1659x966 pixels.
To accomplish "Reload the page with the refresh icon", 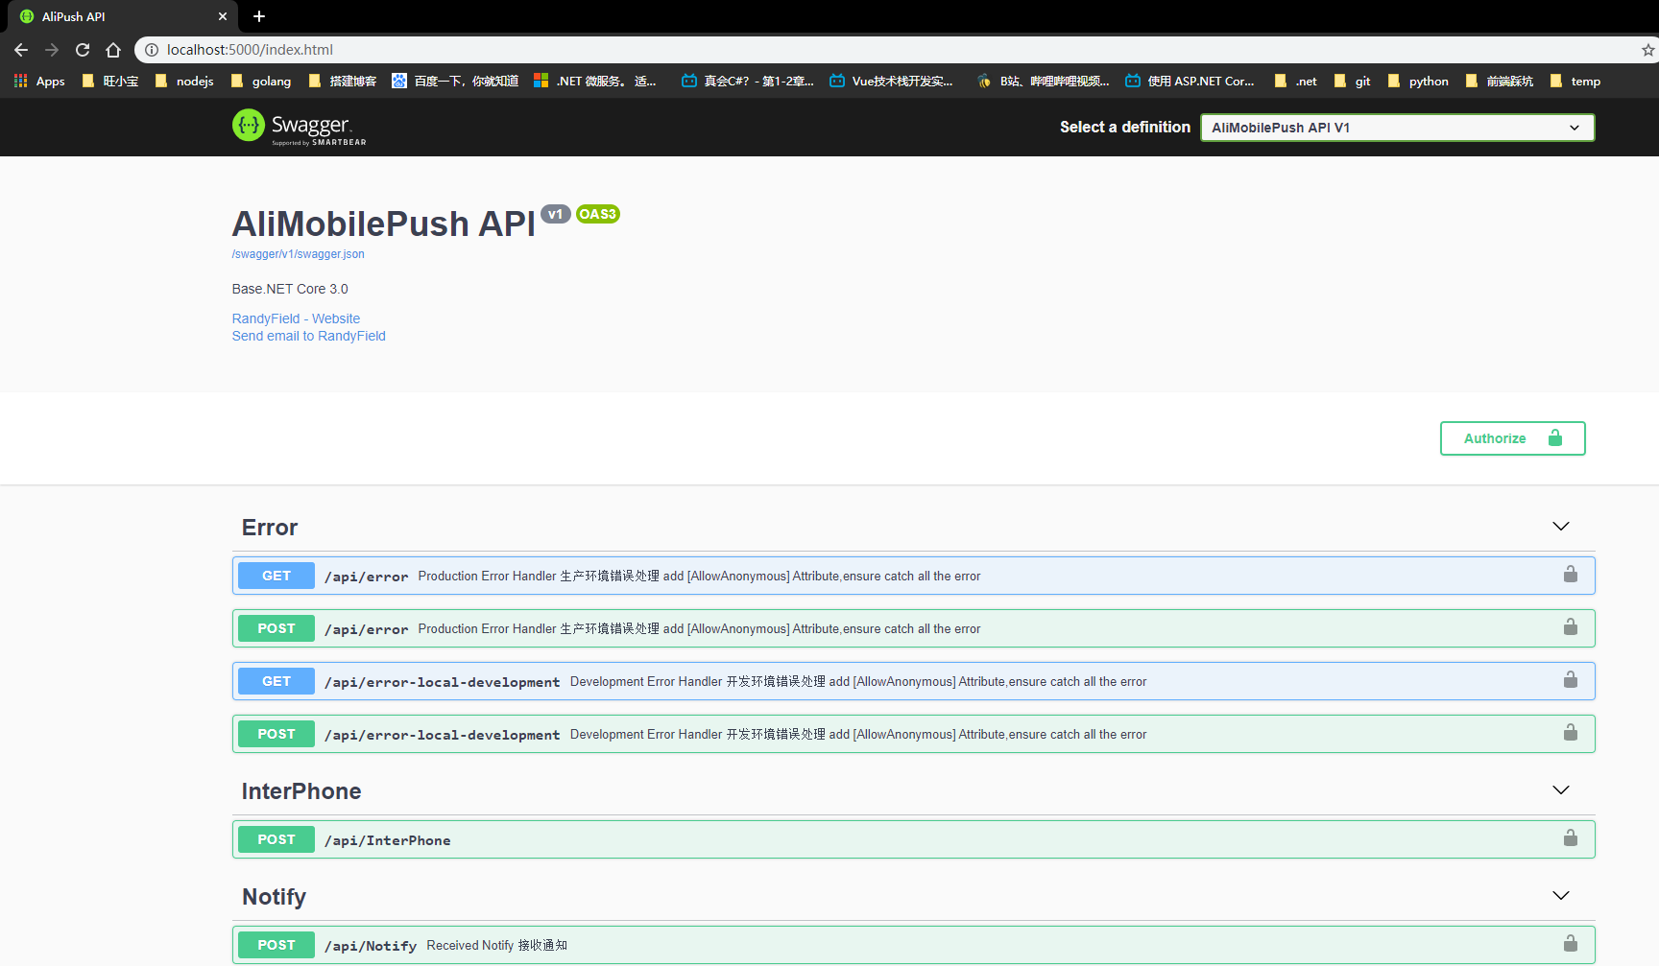I will pyautogui.click(x=83, y=50).
